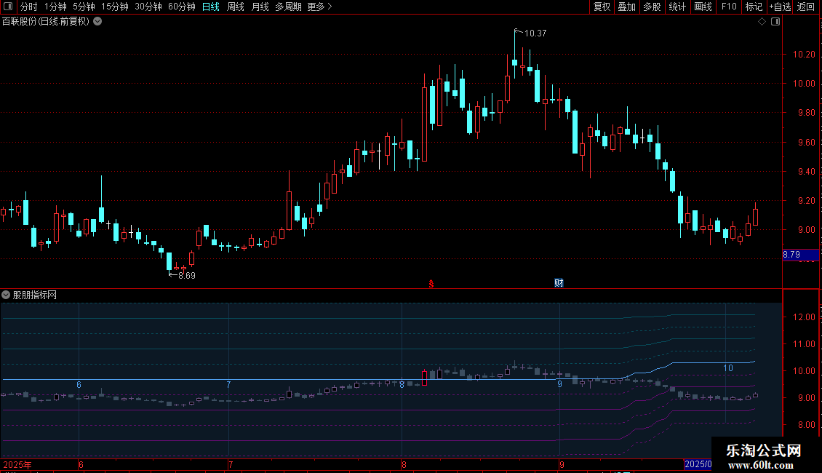Image resolution: width=822 pixels, height=473 pixels.
Task: Open the 多周期 multi-period view
Action: coord(288,7)
